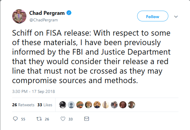Click the third liker avatar in row

point(80,105)
